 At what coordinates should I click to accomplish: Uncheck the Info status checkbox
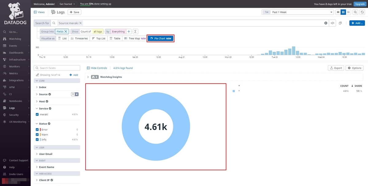pyautogui.click(x=37, y=139)
